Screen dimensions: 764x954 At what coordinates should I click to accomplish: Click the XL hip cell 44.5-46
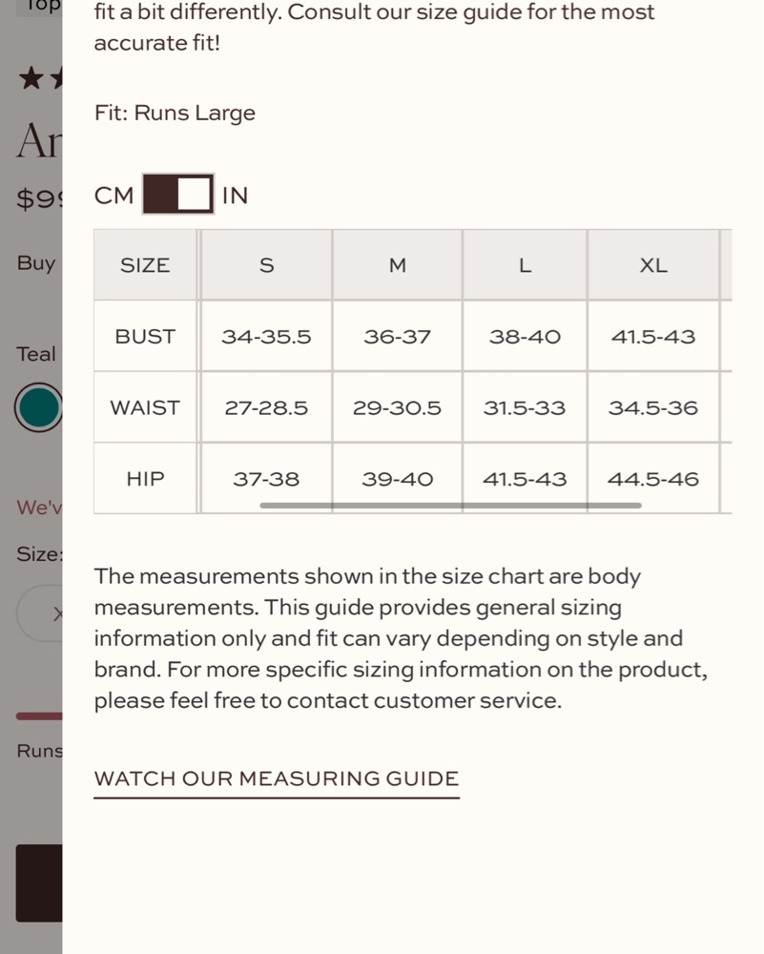pyautogui.click(x=653, y=479)
